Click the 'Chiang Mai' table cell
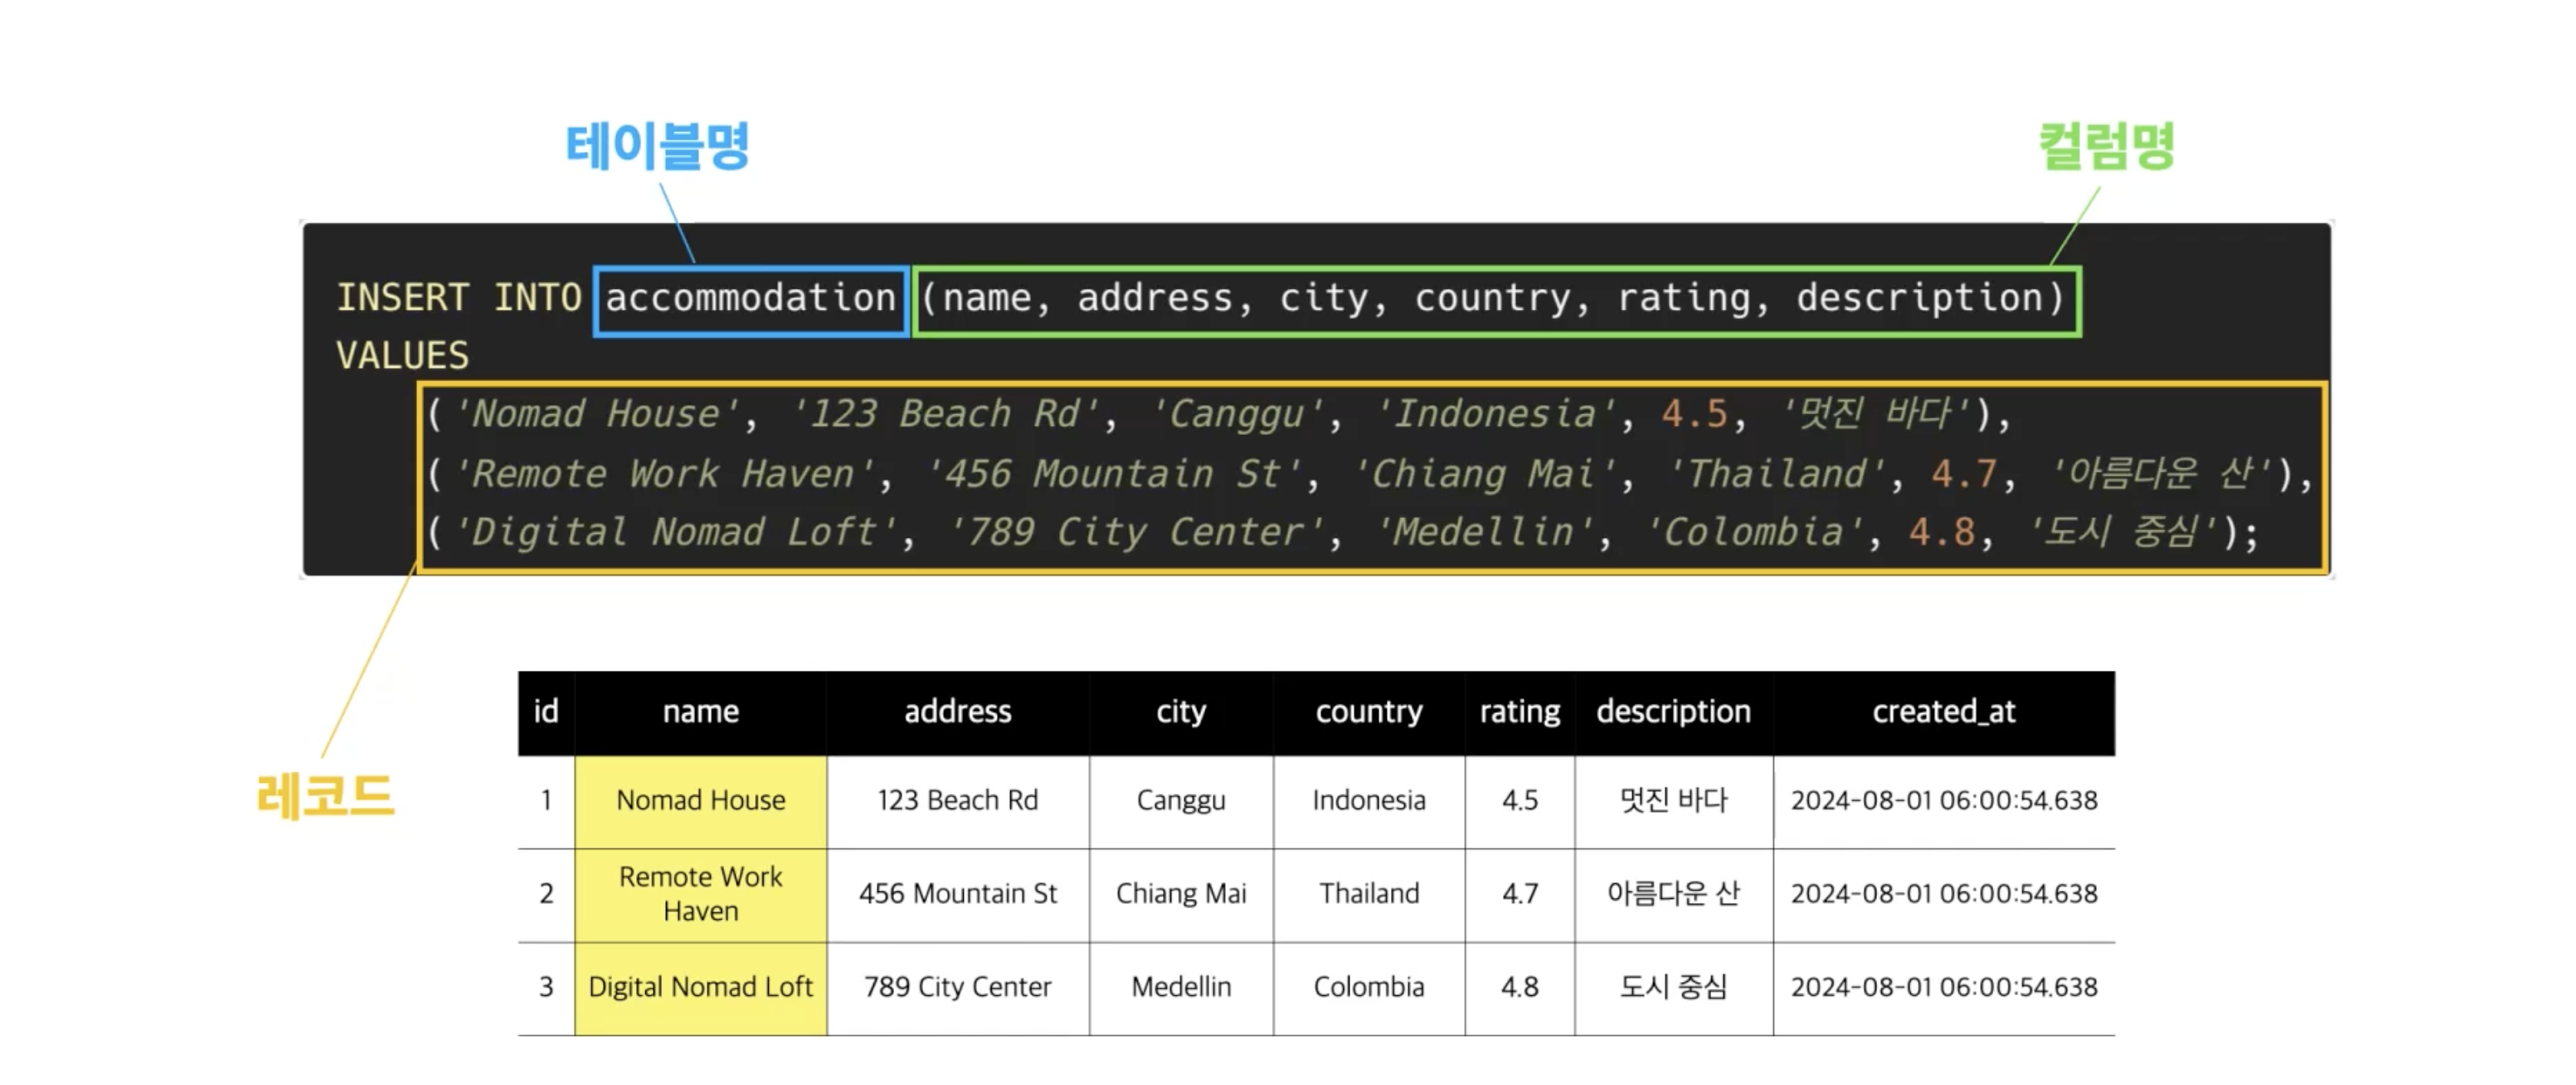The height and width of the screenshot is (1085, 2576). coord(1181,894)
